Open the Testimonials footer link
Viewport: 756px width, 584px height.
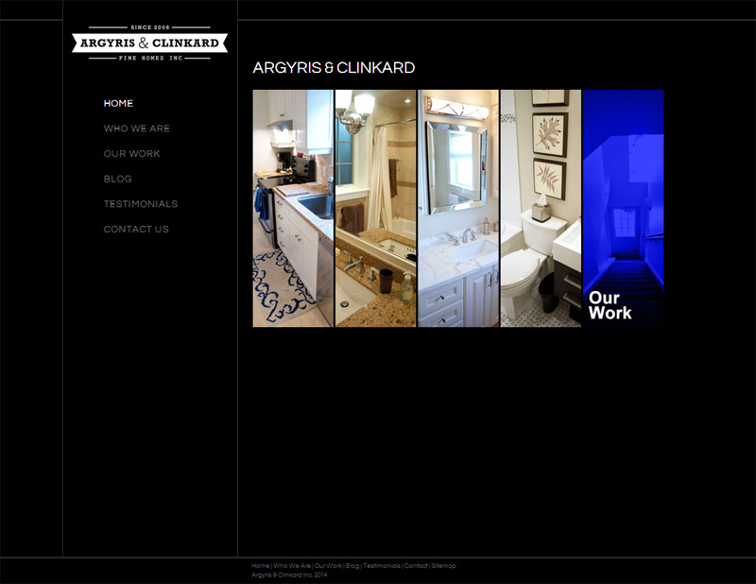(x=382, y=566)
